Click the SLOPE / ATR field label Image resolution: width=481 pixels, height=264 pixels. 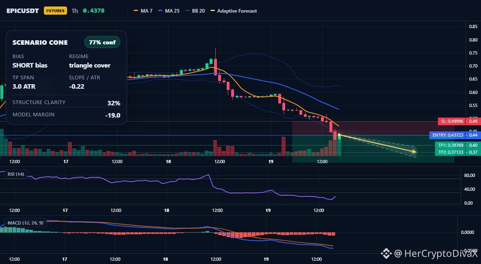[x=84, y=77]
